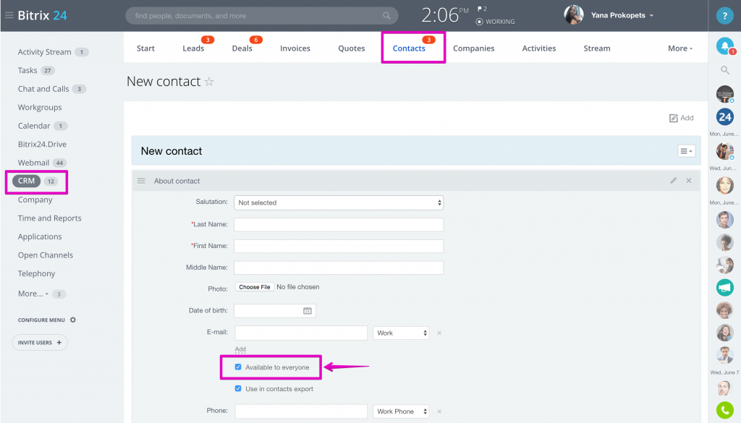The width and height of the screenshot is (741, 423).
Task: Click Yana Prokopets profile avatar
Action: [573, 15]
